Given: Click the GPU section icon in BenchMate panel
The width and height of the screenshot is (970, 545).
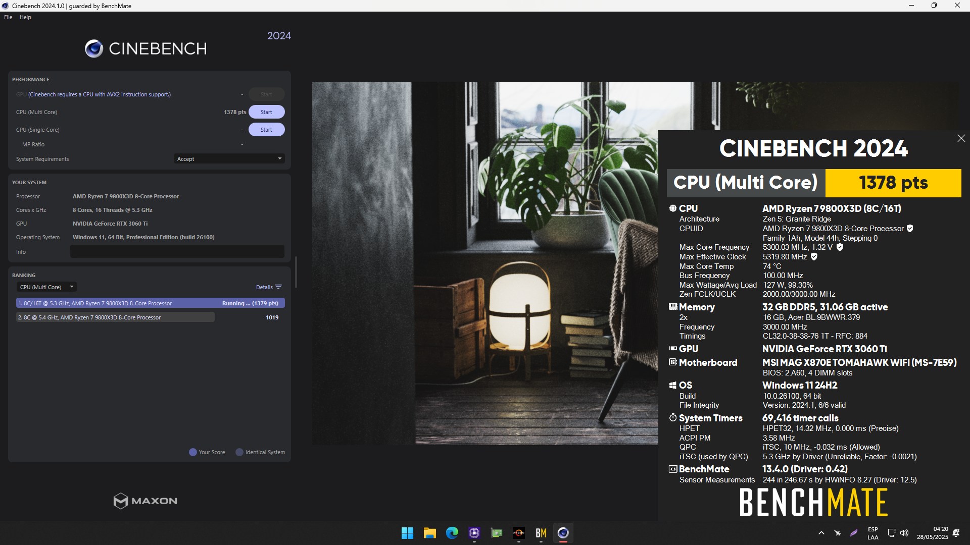Looking at the screenshot, I should click(673, 349).
